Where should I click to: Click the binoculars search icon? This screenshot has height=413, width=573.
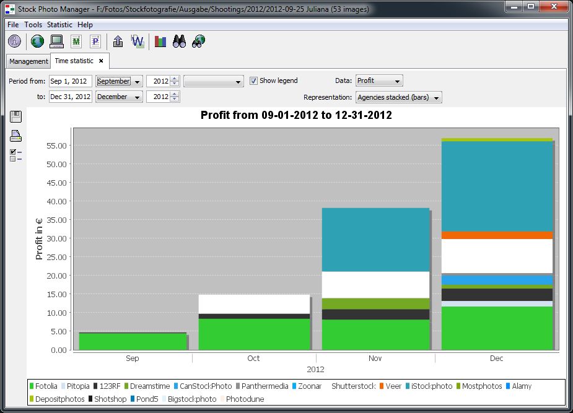(x=180, y=41)
